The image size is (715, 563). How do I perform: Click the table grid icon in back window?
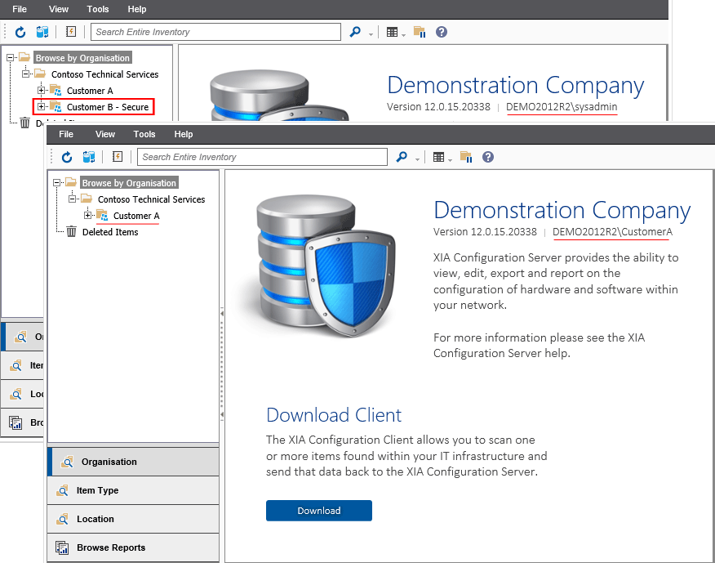392,32
